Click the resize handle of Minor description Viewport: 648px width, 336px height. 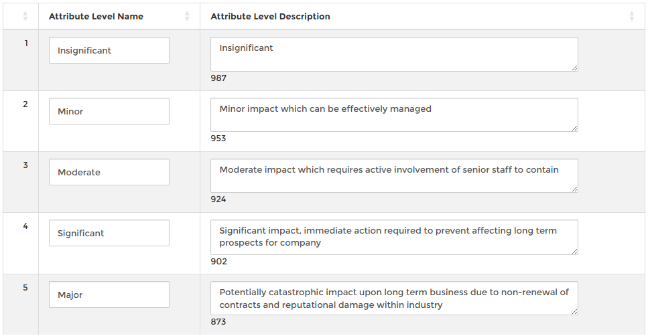[574, 129]
